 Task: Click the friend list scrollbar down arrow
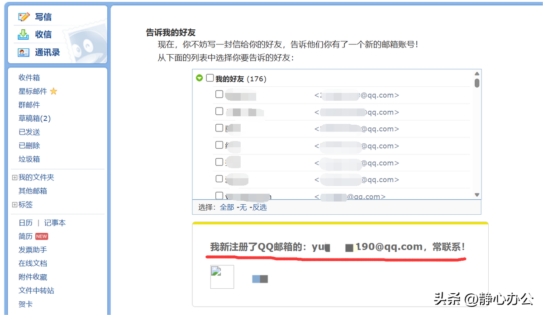(477, 195)
